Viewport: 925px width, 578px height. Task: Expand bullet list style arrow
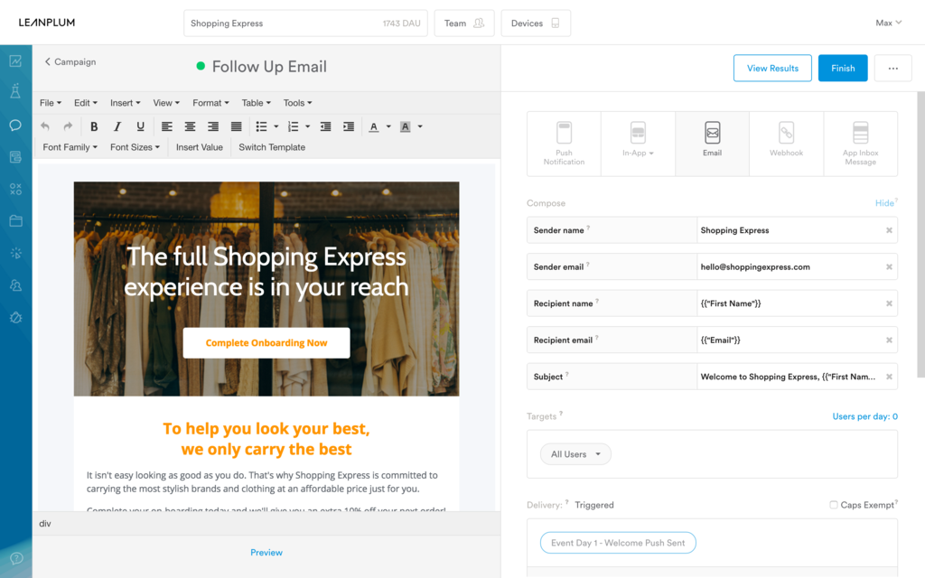[x=276, y=126]
